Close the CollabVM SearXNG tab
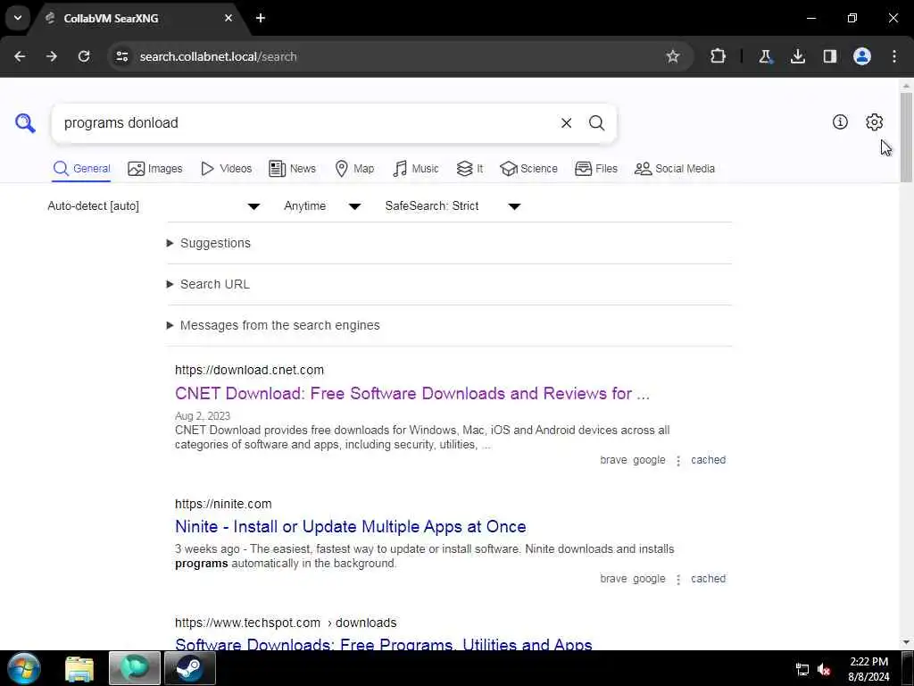 [228, 18]
